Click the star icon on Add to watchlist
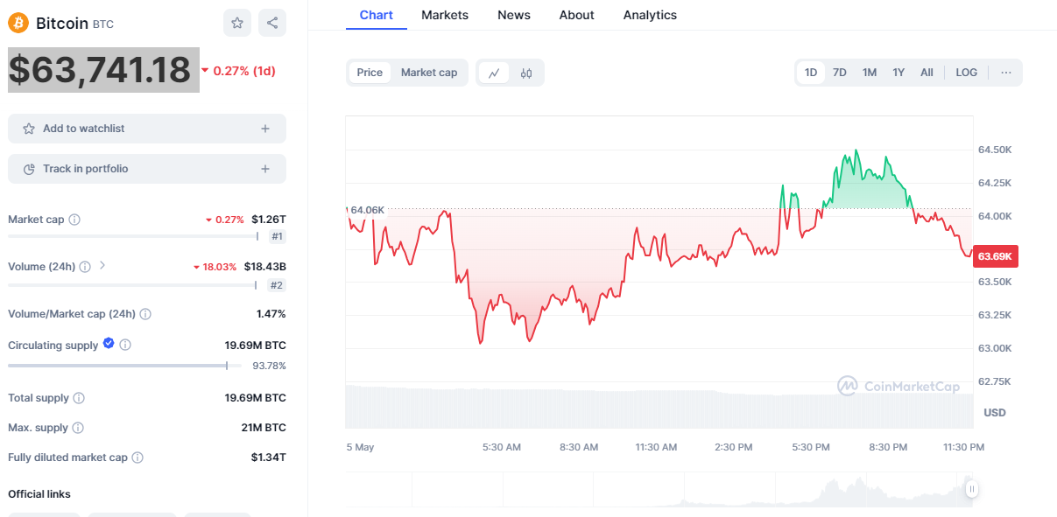The height and width of the screenshot is (517, 1057). coord(29,129)
